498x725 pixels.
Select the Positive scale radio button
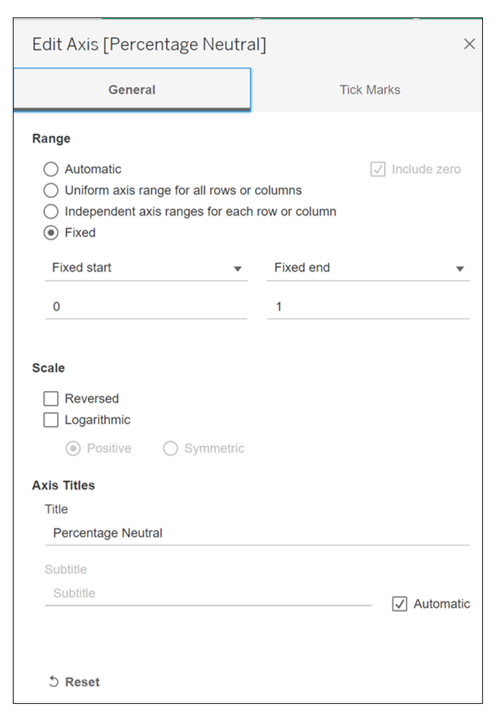74,449
